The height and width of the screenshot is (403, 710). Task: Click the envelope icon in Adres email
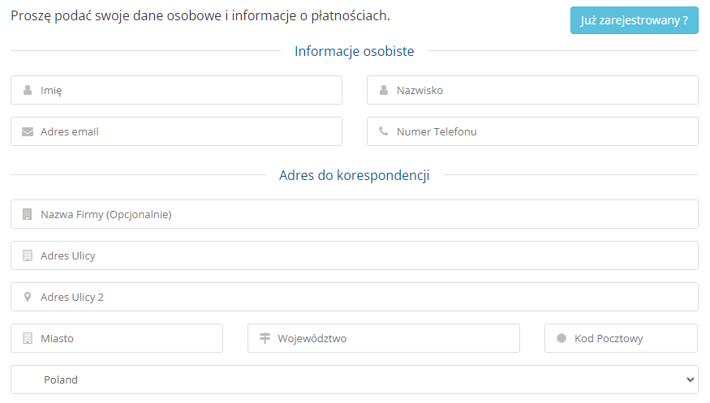[x=28, y=131]
